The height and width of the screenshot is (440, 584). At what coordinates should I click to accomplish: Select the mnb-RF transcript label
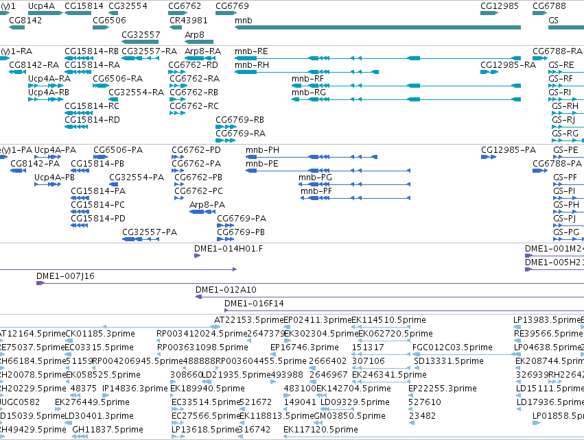tap(307, 79)
